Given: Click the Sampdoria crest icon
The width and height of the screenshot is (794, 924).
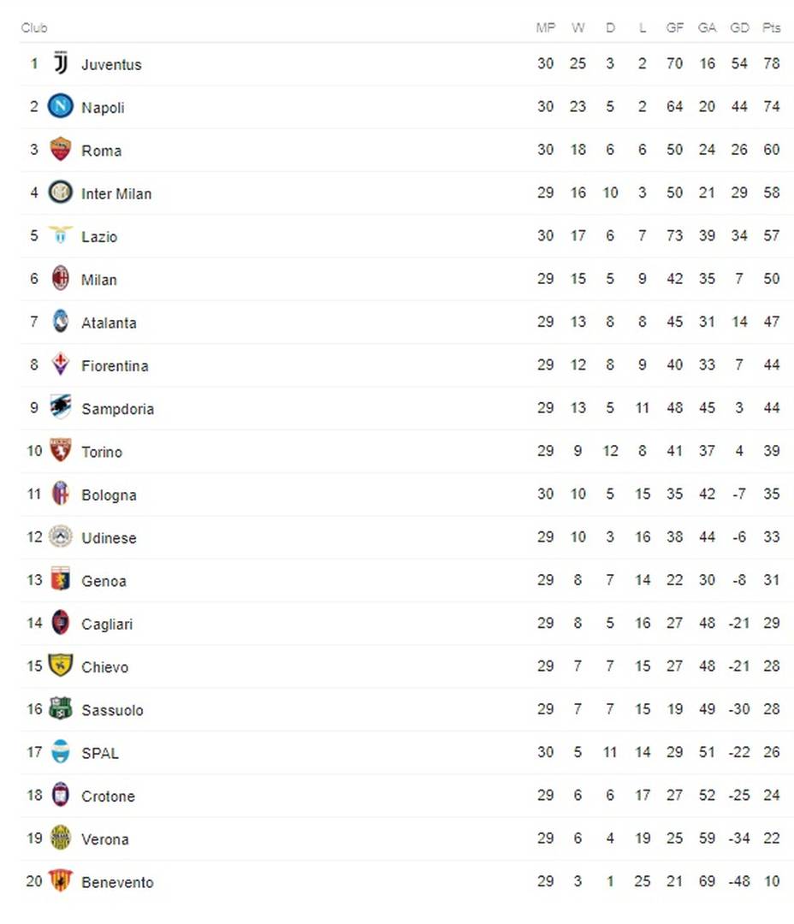Looking at the screenshot, I should 60,407.
